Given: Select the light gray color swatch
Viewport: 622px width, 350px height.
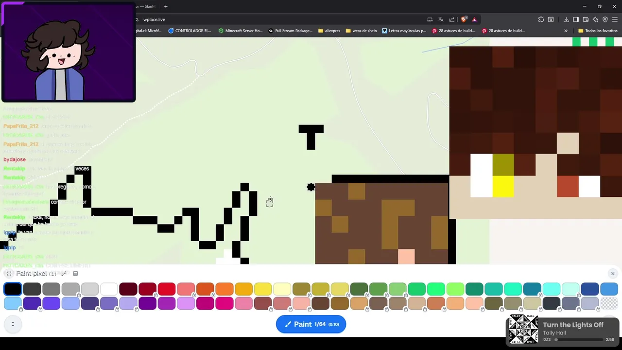Looking at the screenshot, I should click(90, 289).
